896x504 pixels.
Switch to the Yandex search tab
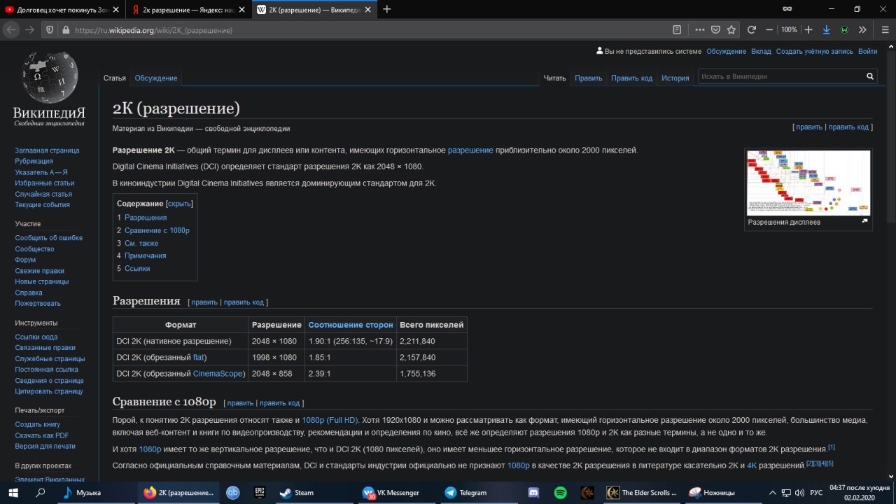click(189, 10)
